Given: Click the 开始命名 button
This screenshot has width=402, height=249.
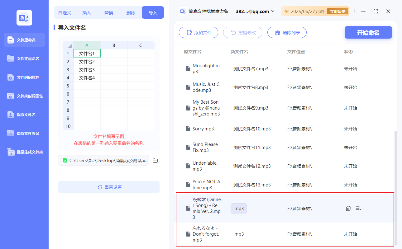Looking at the screenshot, I should coord(368,32).
